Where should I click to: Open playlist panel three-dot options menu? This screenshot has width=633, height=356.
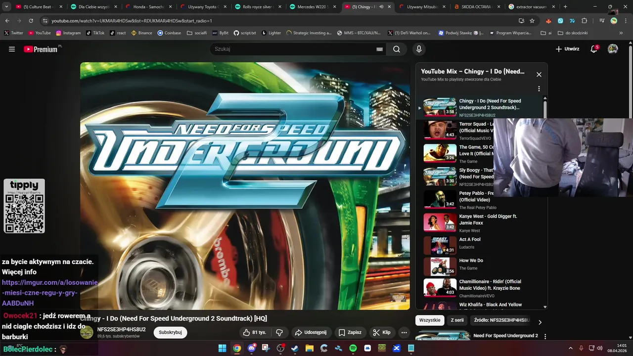tap(539, 89)
